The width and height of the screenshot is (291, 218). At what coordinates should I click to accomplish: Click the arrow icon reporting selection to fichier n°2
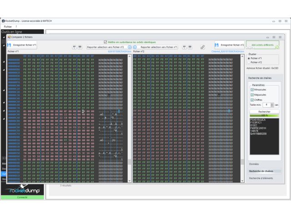point(130,47)
